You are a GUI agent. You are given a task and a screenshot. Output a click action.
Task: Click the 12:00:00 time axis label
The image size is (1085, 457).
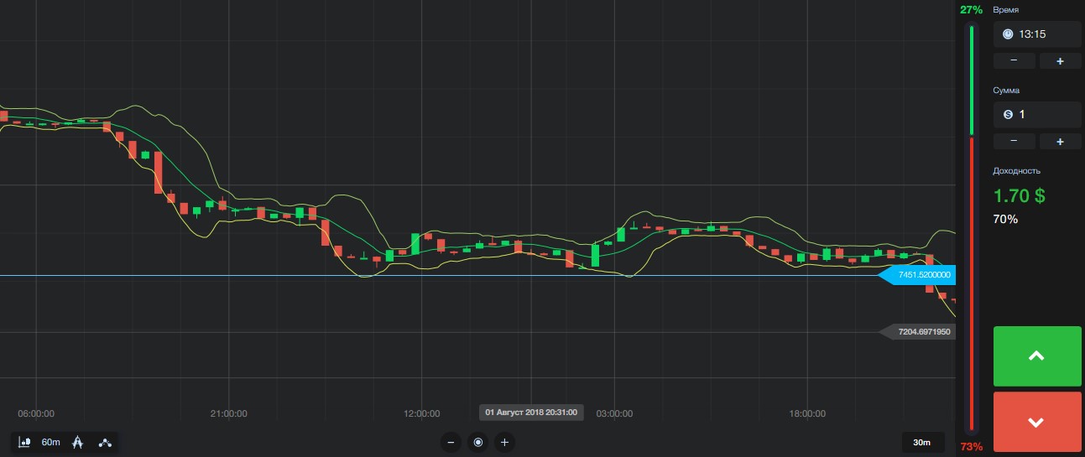[421, 413]
